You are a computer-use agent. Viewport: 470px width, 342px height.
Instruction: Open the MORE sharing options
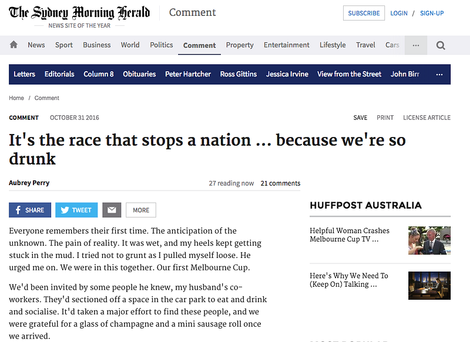[141, 210]
